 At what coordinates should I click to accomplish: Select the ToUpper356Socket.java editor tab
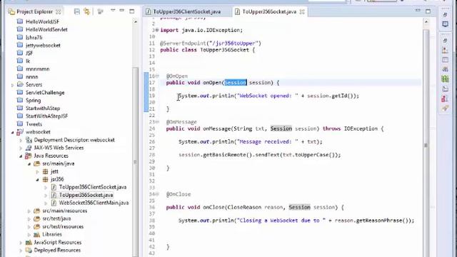click(269, 11)
